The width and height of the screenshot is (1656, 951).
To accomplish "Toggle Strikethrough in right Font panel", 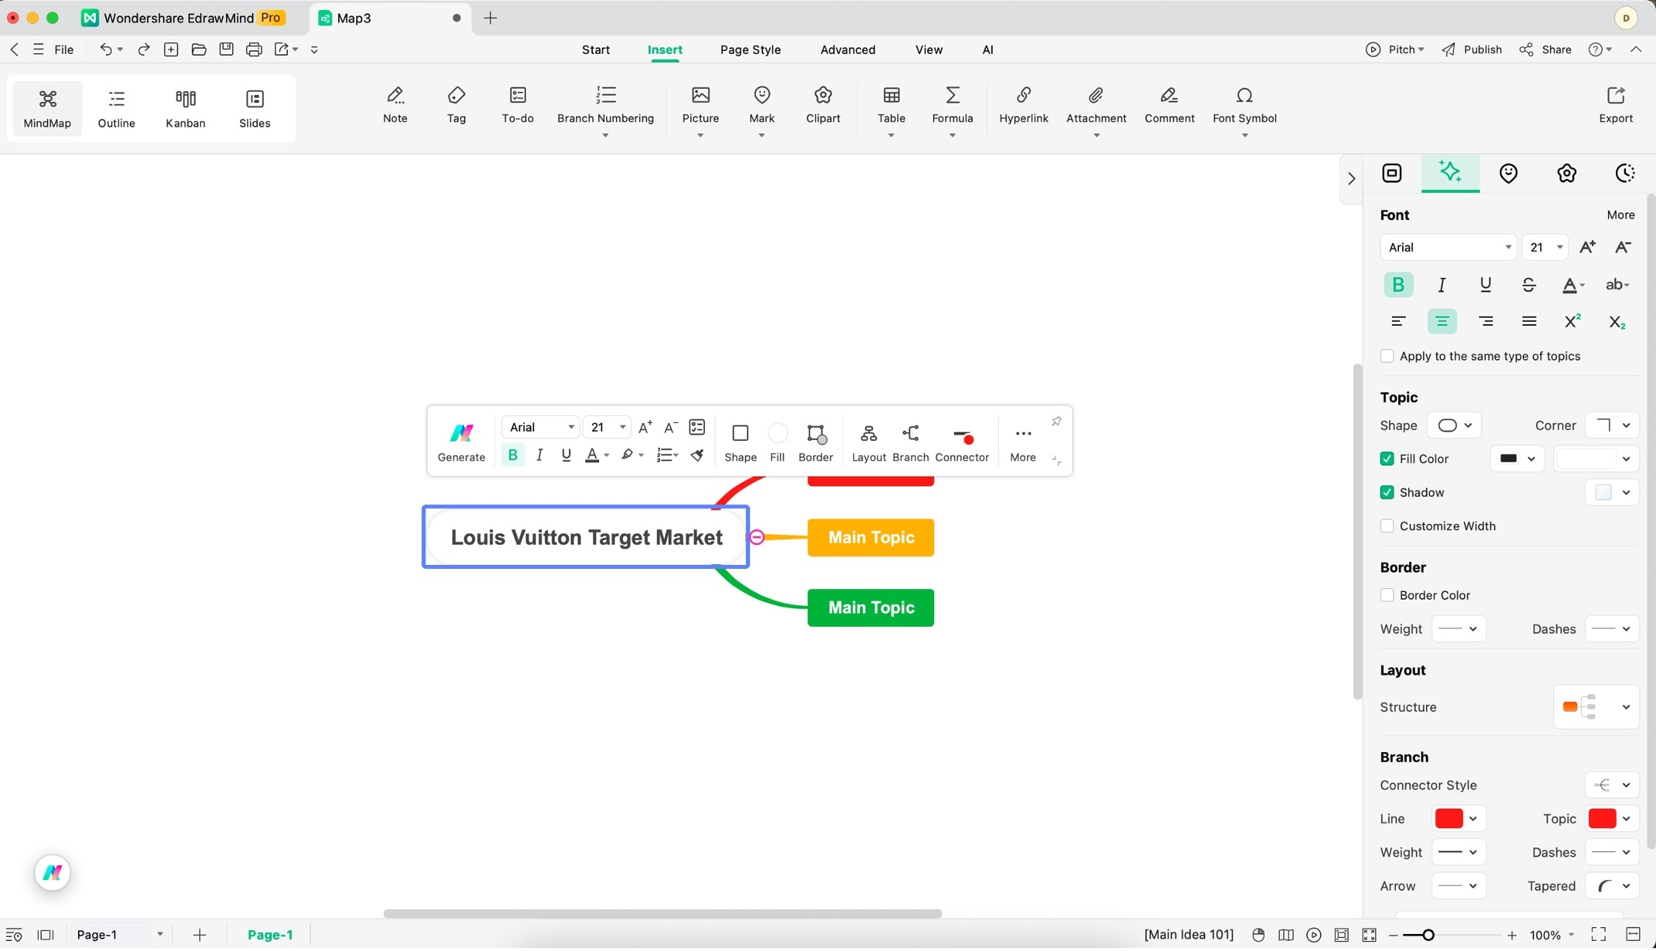I will click(1528, 285).
